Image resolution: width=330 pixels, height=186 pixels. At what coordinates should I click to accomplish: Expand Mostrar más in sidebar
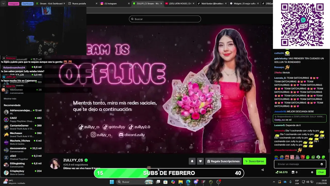(x=10, y=99)
